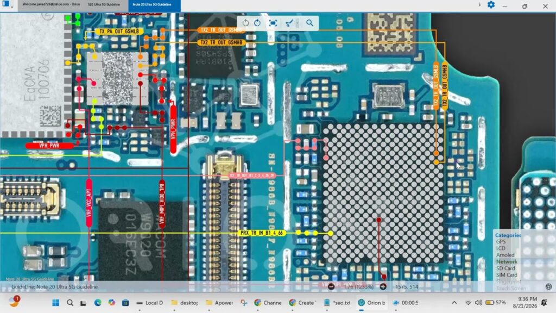Select GPS category
Image resolution: width=556 pixels, height=313 pixels.
(501, 242)
